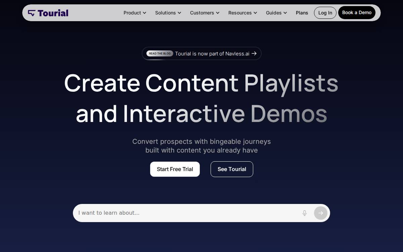Click the Book a Demo button
Screen dimensions: 403x252
[357, 13]
